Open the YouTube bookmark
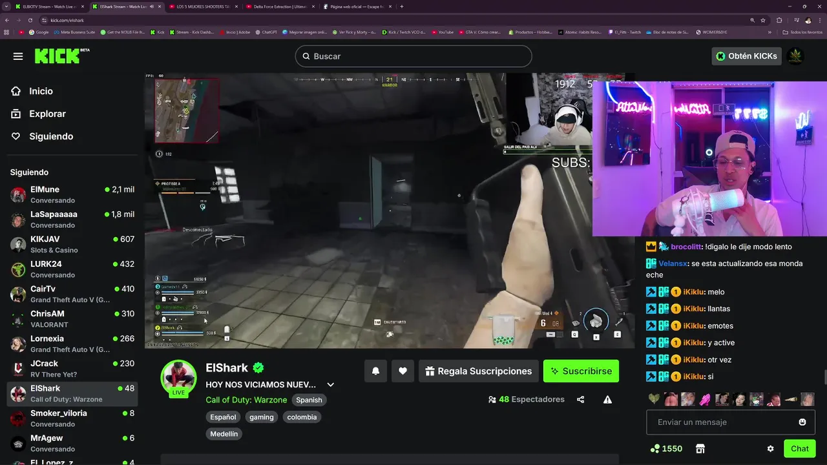This screenshot has height=465, width=827. [443, 32]
